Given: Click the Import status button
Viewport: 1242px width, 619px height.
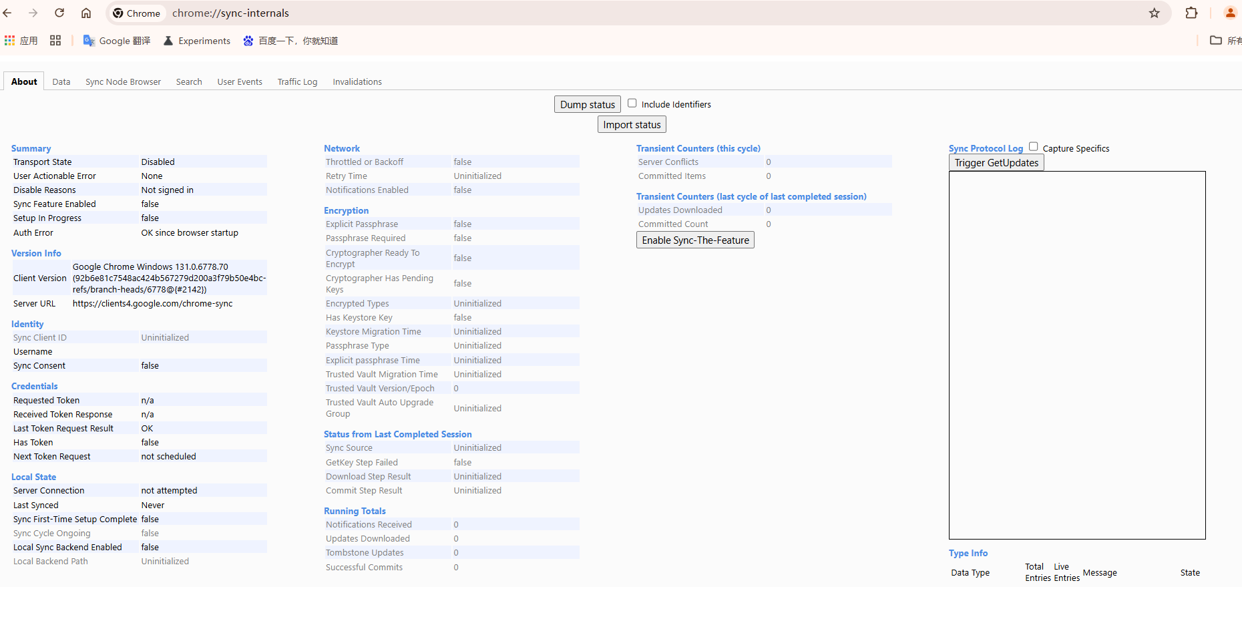Looking at the screenshot, I should [632, 124].
